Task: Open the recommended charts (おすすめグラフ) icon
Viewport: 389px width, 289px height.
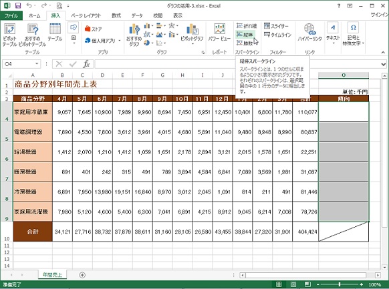Action: click(x=134, y=35)
